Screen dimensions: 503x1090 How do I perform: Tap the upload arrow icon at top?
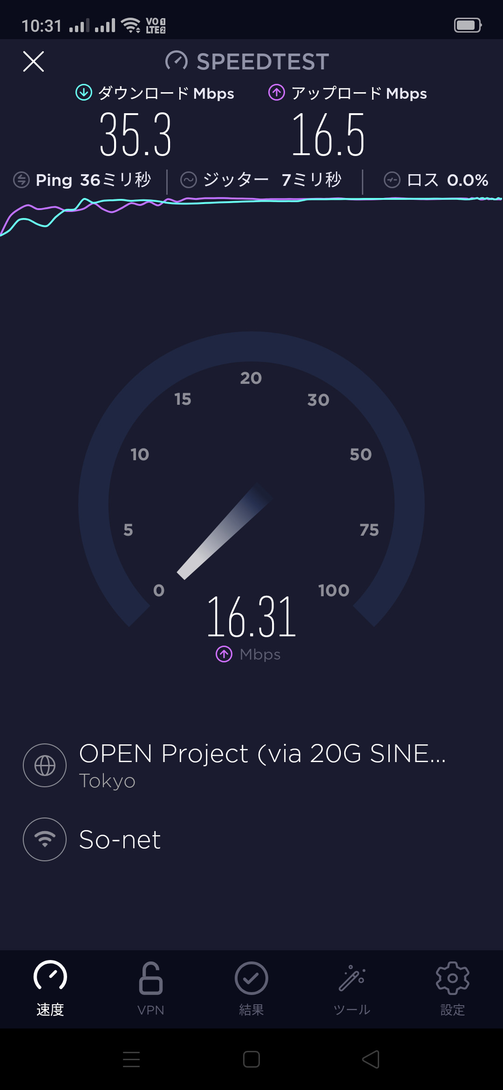pyautogui.click(x=277, y=92)
